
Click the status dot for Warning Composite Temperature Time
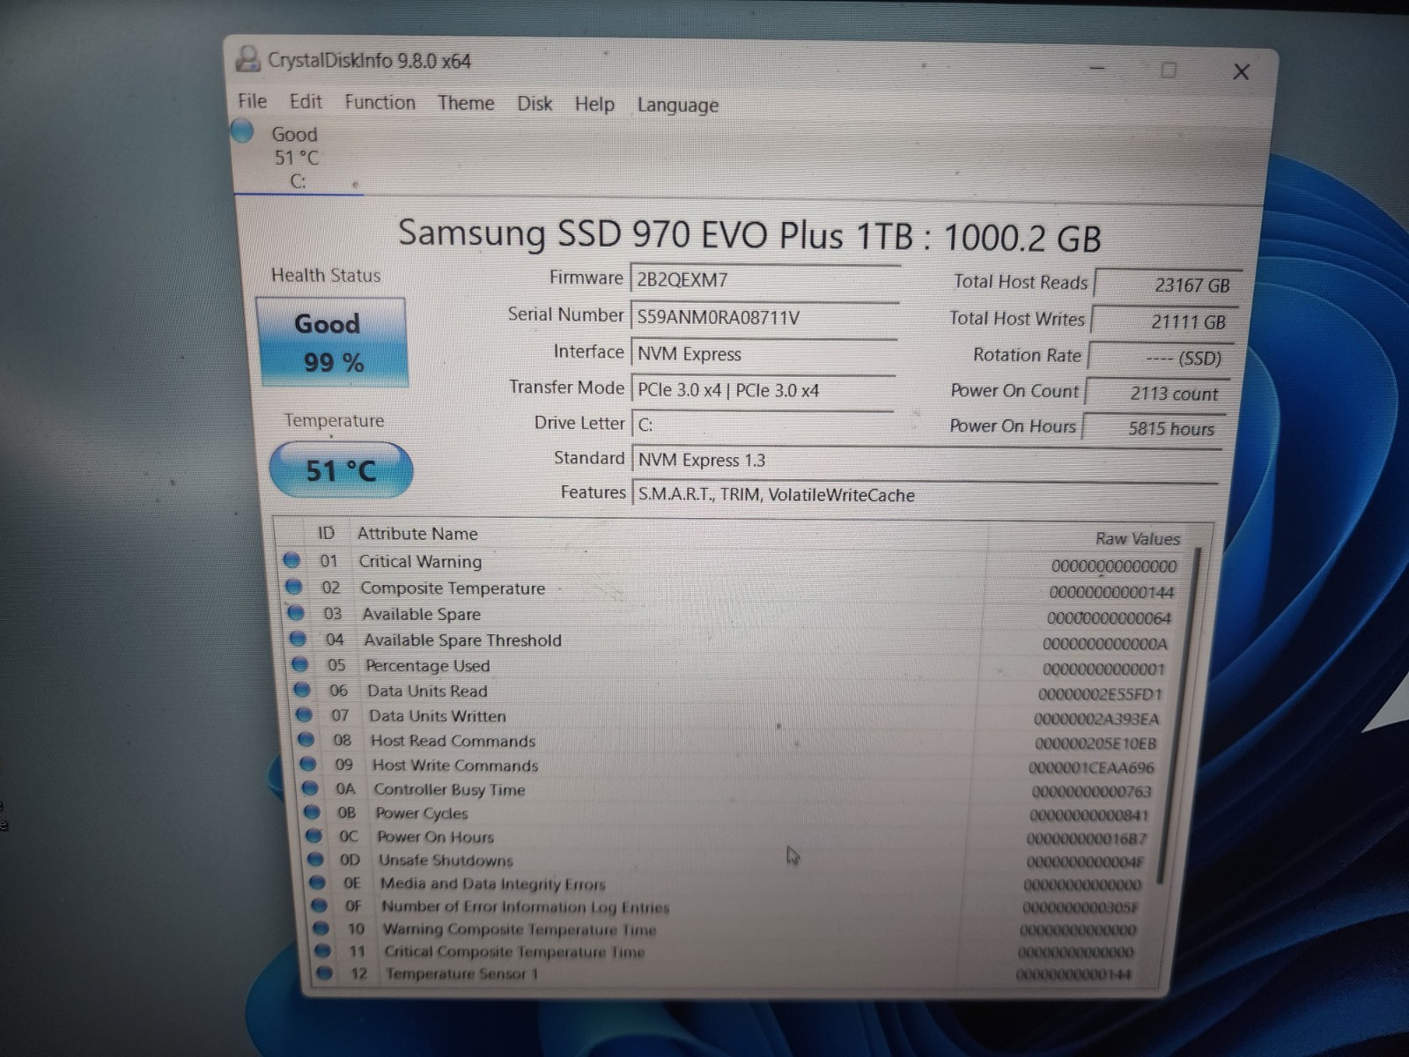point(321,928)
